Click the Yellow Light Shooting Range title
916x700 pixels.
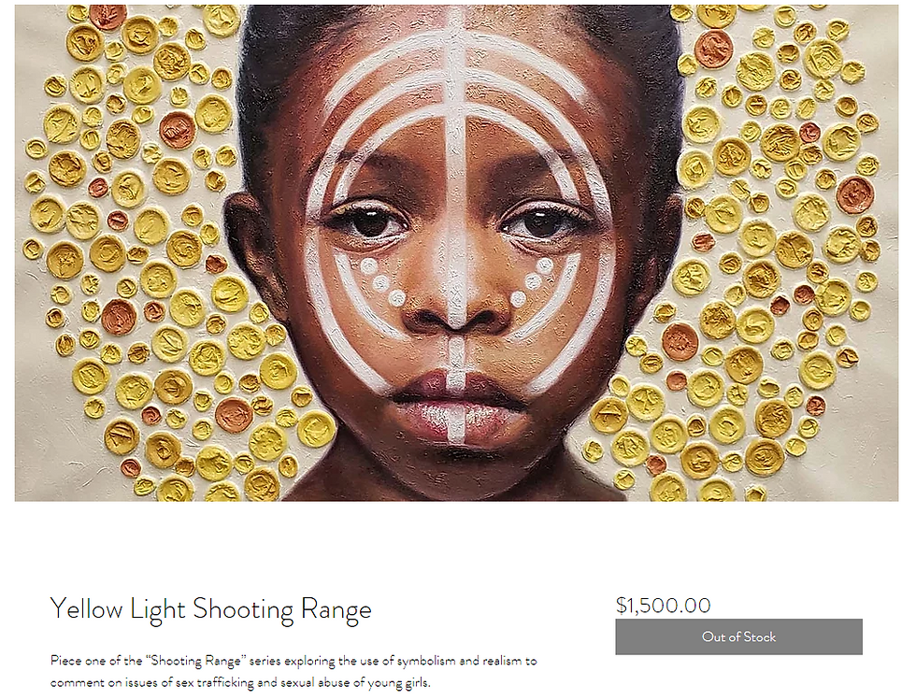coord(210,609)
